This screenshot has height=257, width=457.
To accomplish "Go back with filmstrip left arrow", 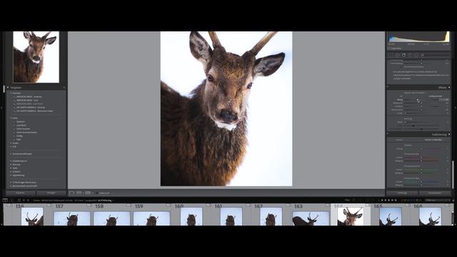I will coord(24,200).
